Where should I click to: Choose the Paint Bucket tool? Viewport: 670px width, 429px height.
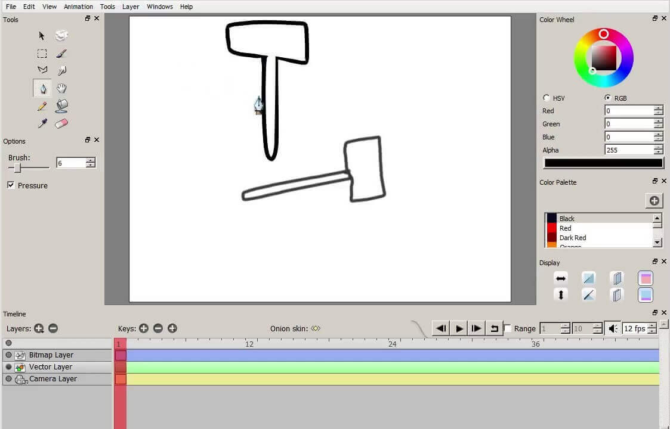[x=62, y=106]
